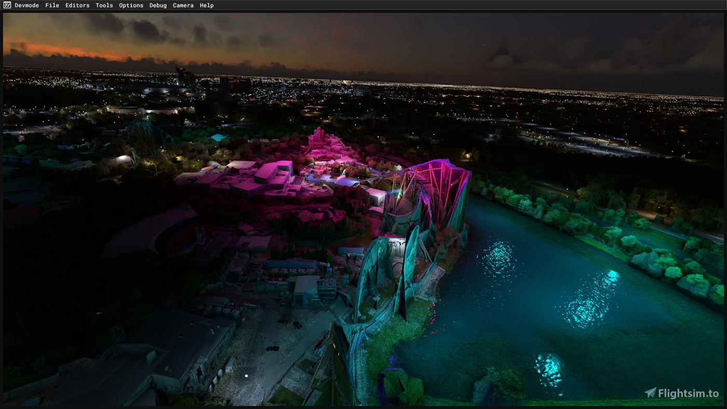Click Debug in the menu bar
The image size is (727, 409).
(157, 5)
